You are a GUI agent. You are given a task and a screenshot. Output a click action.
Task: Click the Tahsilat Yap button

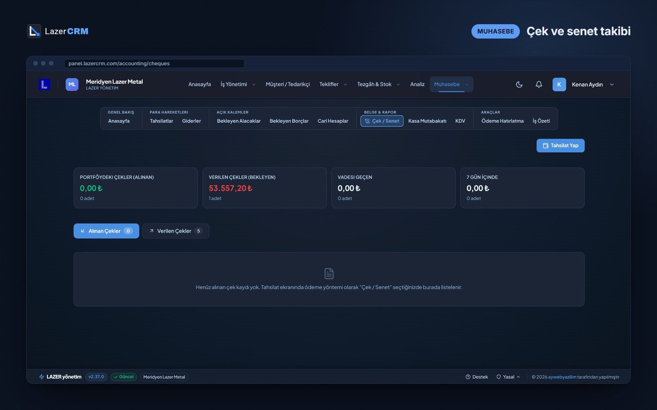click(561, 146)
